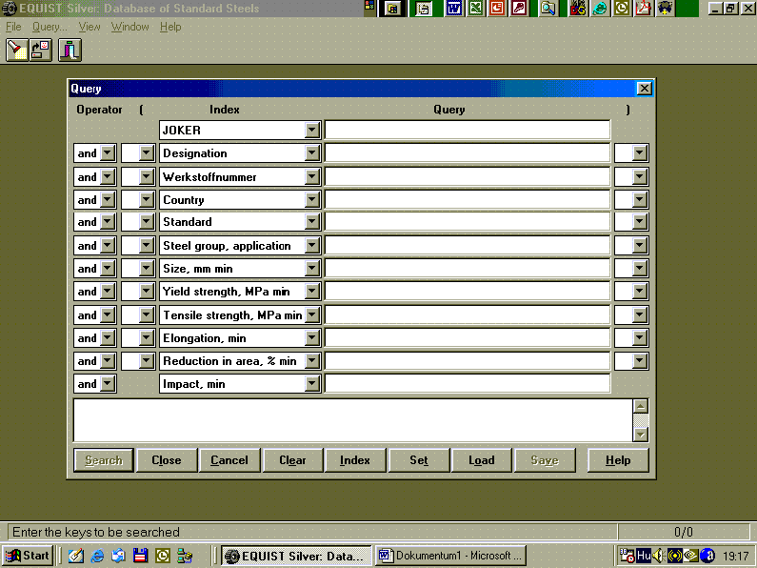Open closing-bracket dropdown in Standard row
Viewport: 757px width, 568px height.
tap(640, 222)
